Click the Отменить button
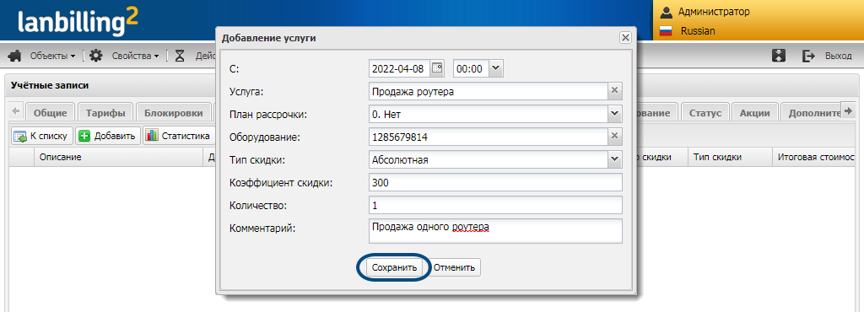 pyautogui.click(x=454, y=268)
